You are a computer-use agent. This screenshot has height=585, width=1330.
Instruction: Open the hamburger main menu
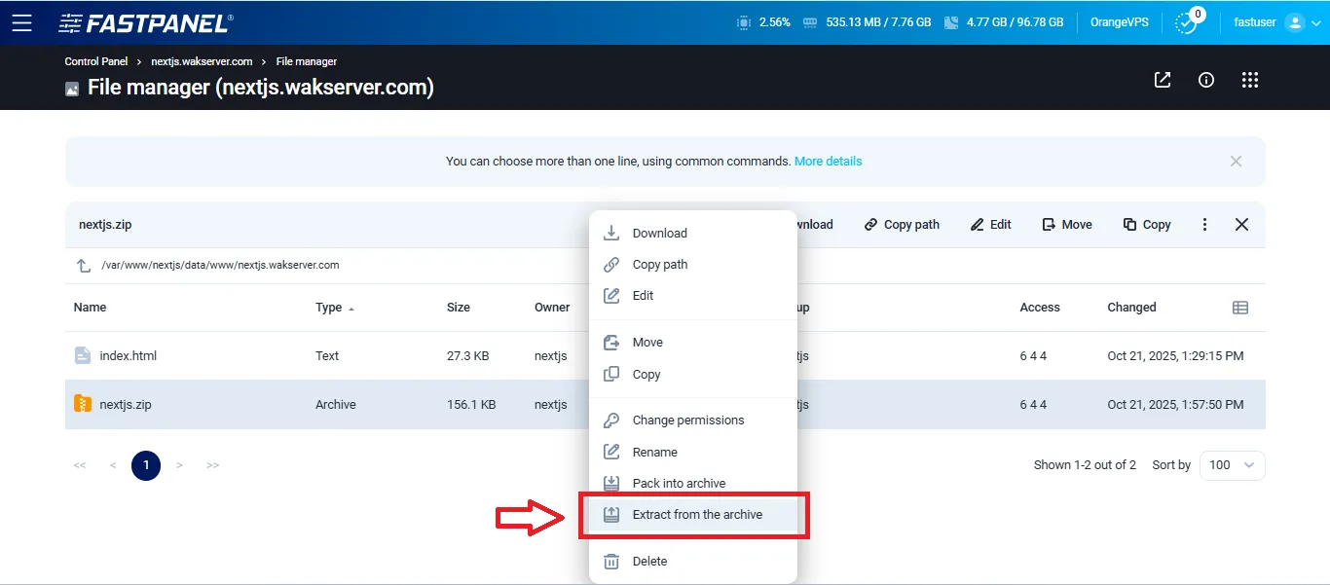21,22
